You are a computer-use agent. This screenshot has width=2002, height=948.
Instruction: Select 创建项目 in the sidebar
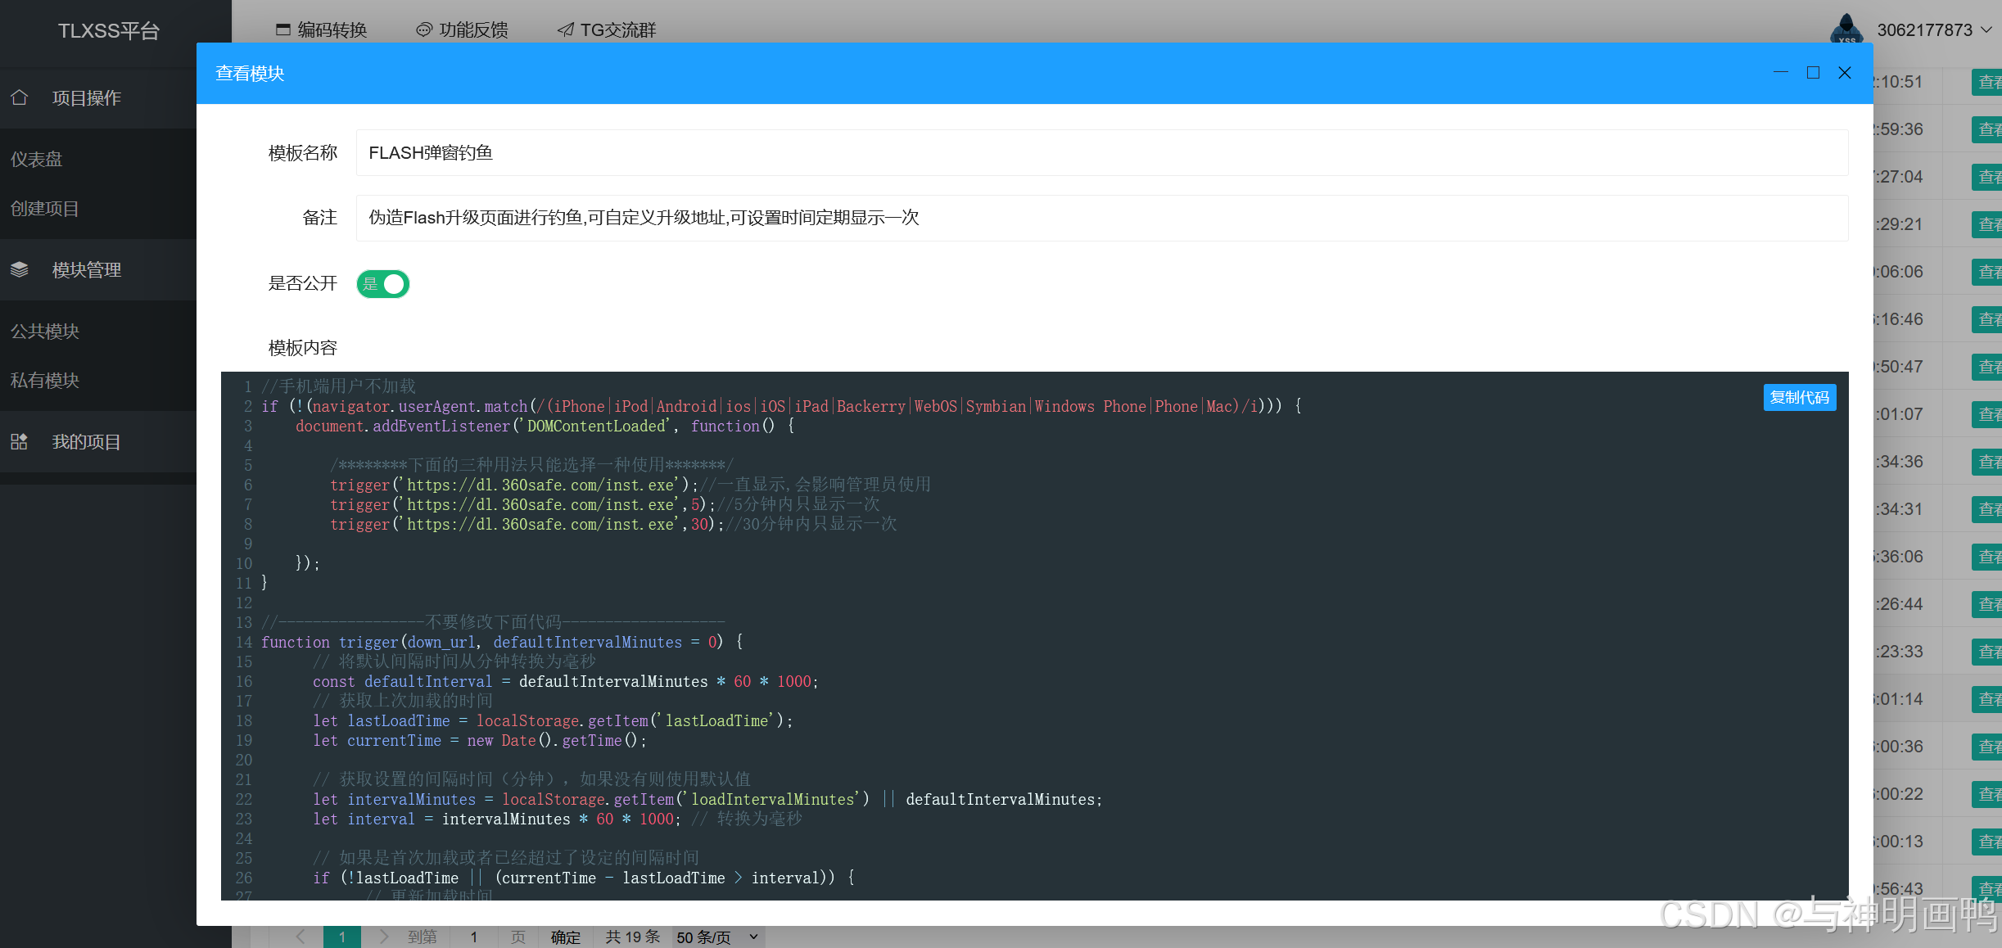[45, 209]
